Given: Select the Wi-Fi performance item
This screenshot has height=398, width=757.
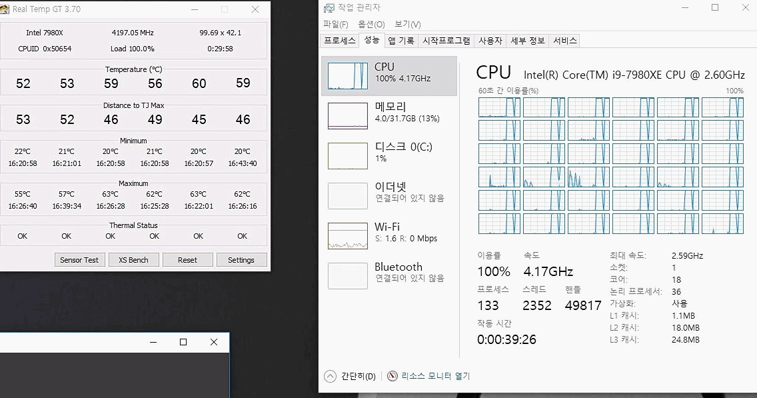Looking at the screenshot, I should [x=389, y=236].
